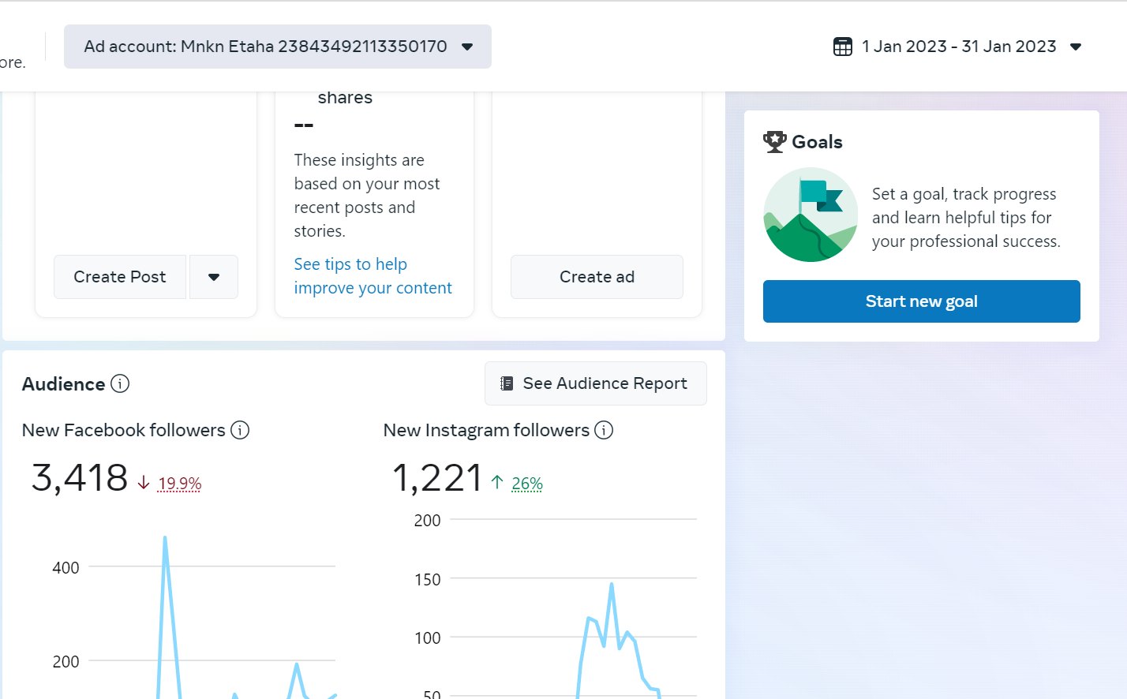
Task: Open See Audience Report
Action: coord(596,383)
